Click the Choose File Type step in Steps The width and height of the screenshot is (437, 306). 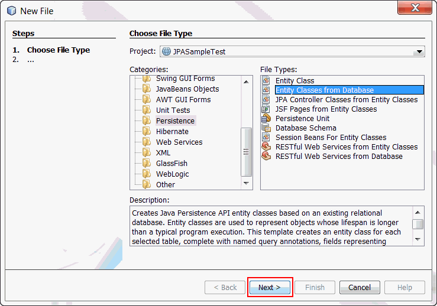[59, 50]
